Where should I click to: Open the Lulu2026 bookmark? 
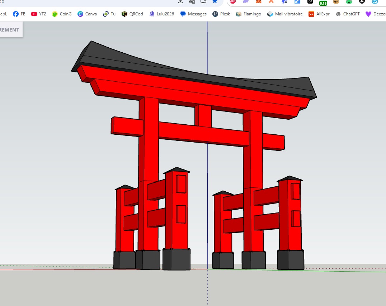[x=161, y=14]
